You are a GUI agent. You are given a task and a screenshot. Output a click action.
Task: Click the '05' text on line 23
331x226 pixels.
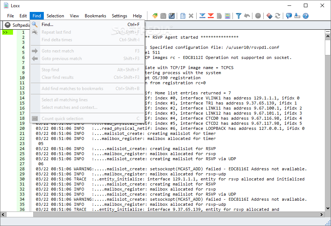(x=41, y=144)
